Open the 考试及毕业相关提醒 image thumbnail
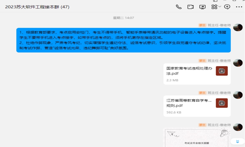This screenshot has width=245, height=147. point(196,138)
